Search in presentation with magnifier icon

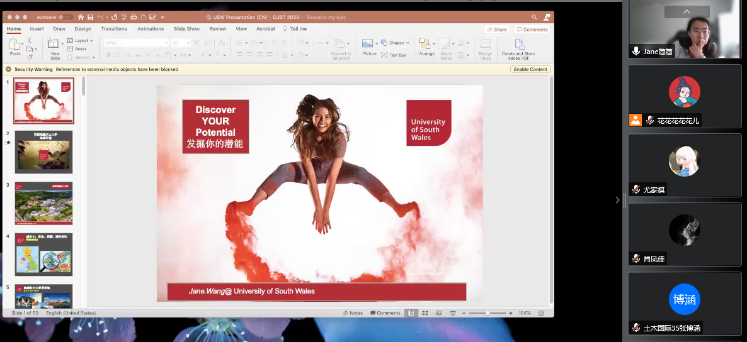(x=535, y=17)
